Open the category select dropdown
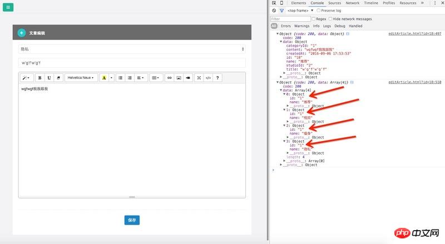The image size is (445, 244). (x=132, y=49)
